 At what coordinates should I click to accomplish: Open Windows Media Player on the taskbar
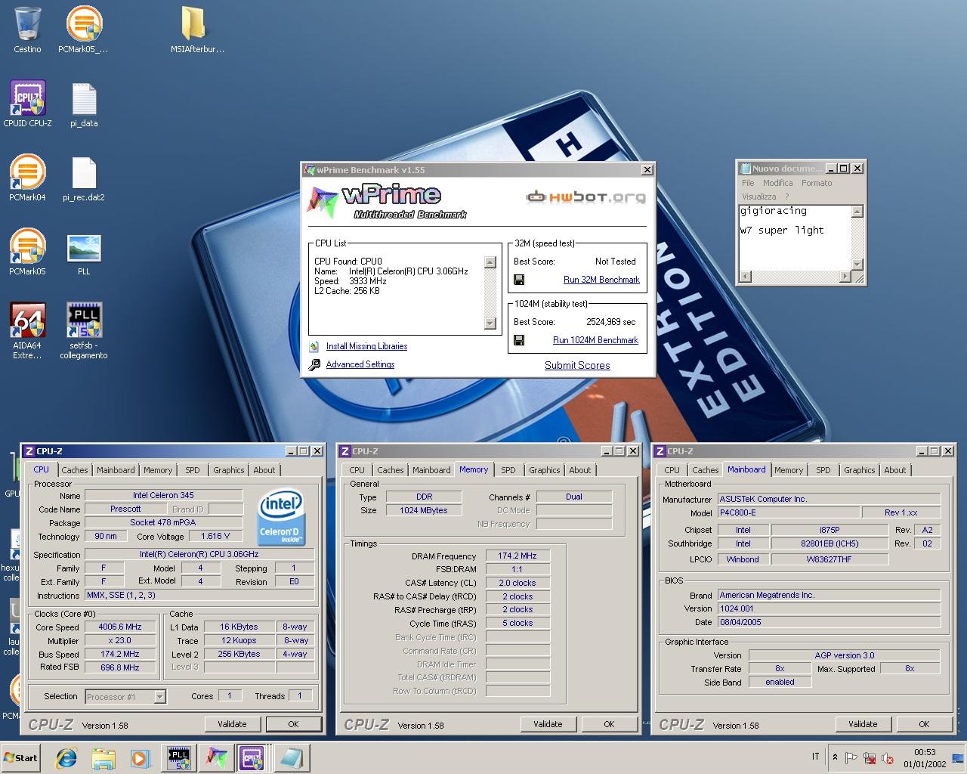(140, 757)
